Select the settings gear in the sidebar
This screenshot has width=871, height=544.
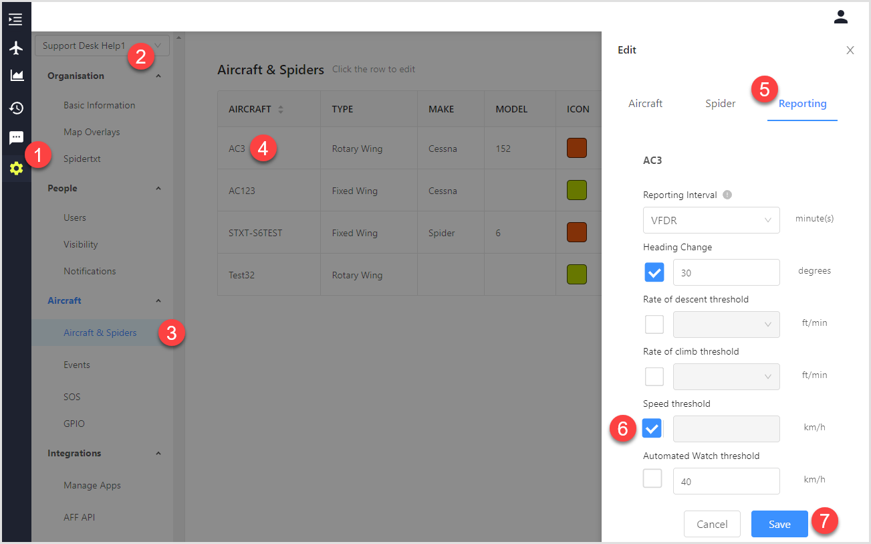click(15, 168)
